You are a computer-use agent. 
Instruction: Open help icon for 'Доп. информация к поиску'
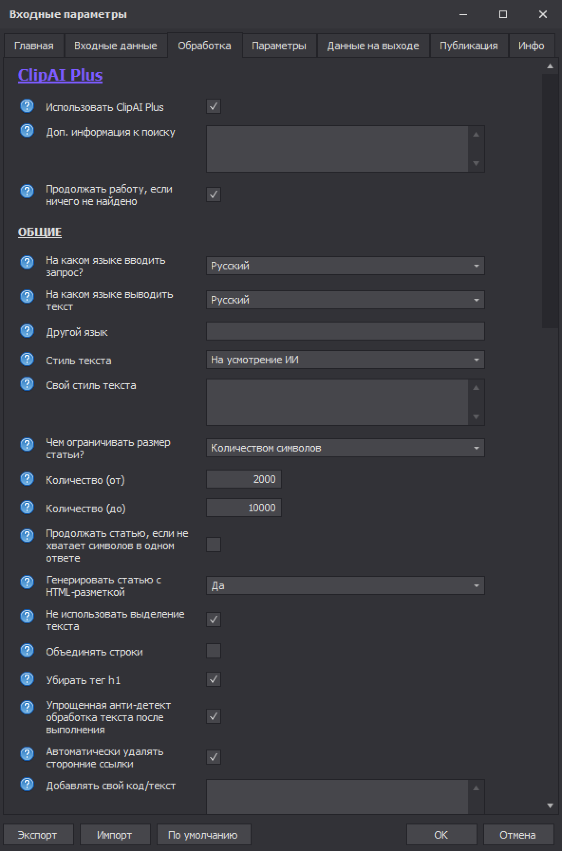pyautogui.click(x=27, y=130)
